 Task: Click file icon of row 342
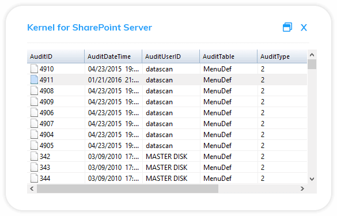(x=34, y=157)
